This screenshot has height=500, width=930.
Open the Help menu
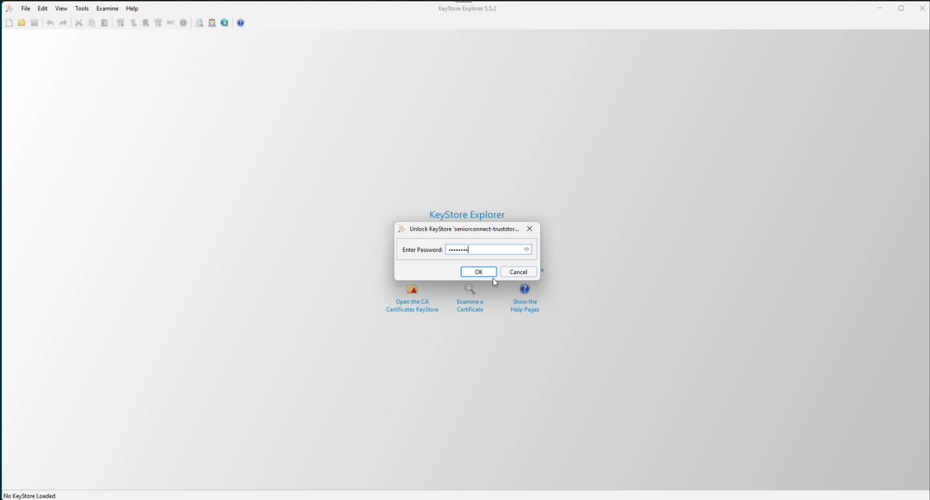click(132, 8)
